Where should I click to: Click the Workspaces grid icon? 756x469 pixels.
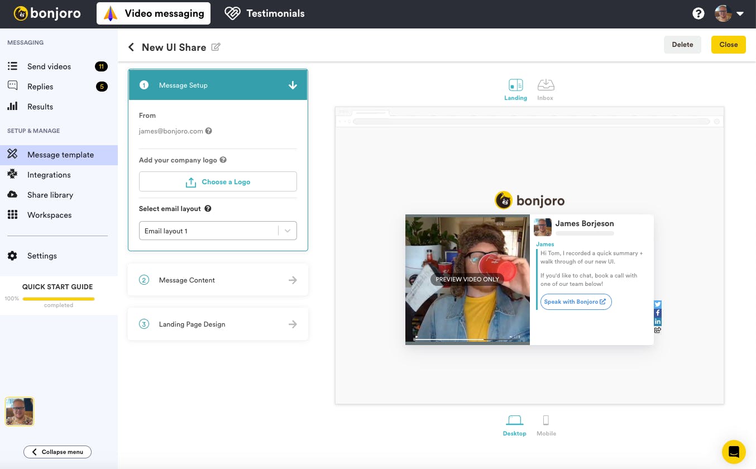[x=12, y=214]
